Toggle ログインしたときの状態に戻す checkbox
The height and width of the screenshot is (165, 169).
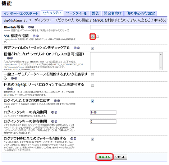point(92,101)
